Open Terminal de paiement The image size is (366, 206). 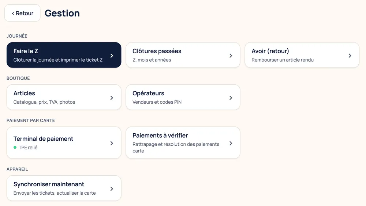click(64, 142)
